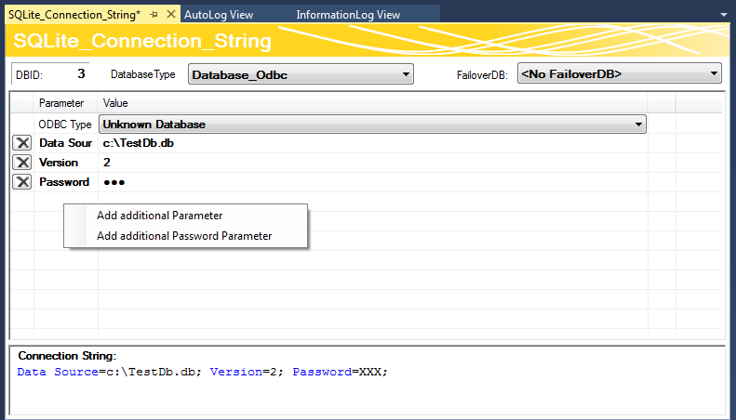
Task: Remove the Version parameter row
Action: 22,163
